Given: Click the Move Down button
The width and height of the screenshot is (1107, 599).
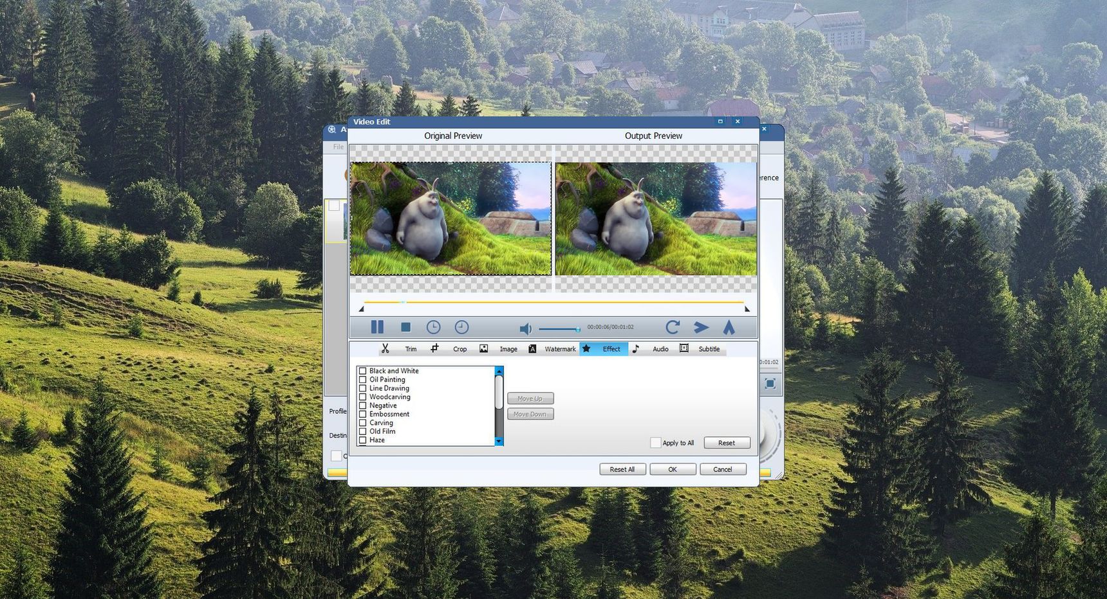Looking at the screenshot, I should coord(530,414).
